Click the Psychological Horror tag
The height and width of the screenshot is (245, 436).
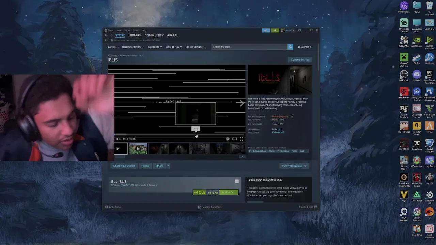click(258, 151)
